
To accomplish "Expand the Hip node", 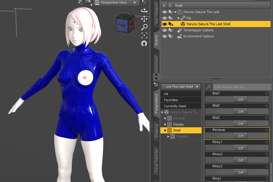I will [178, 18].
